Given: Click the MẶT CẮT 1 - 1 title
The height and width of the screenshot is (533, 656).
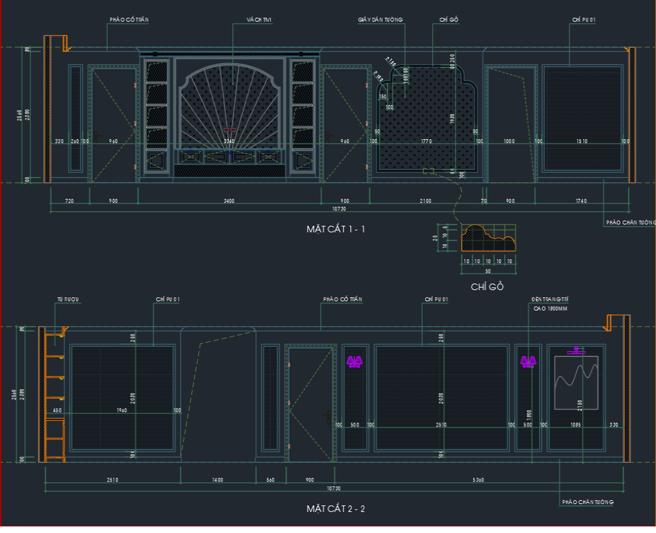Looking at the screenshot, I should 335,229.
